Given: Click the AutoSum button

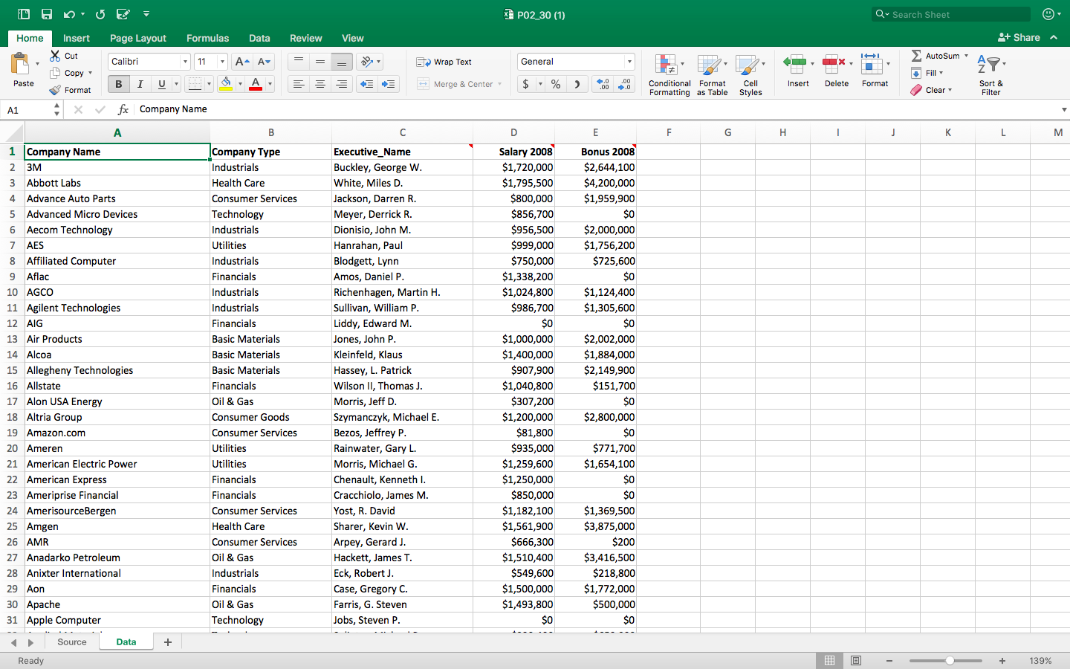Looking at the screenshot, I should click(936, 56).
